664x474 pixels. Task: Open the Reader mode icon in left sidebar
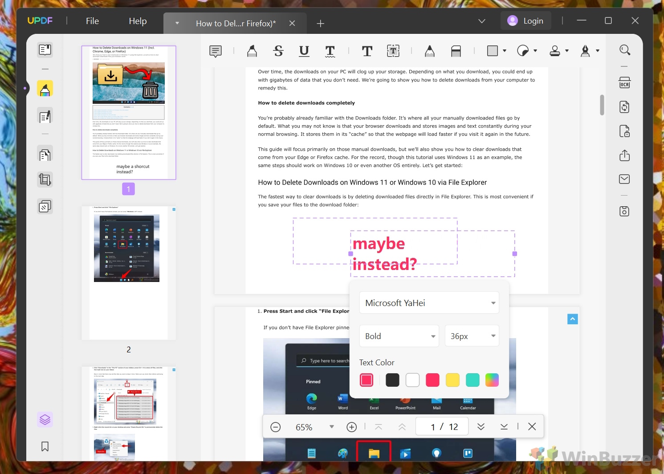click(45, 49)
